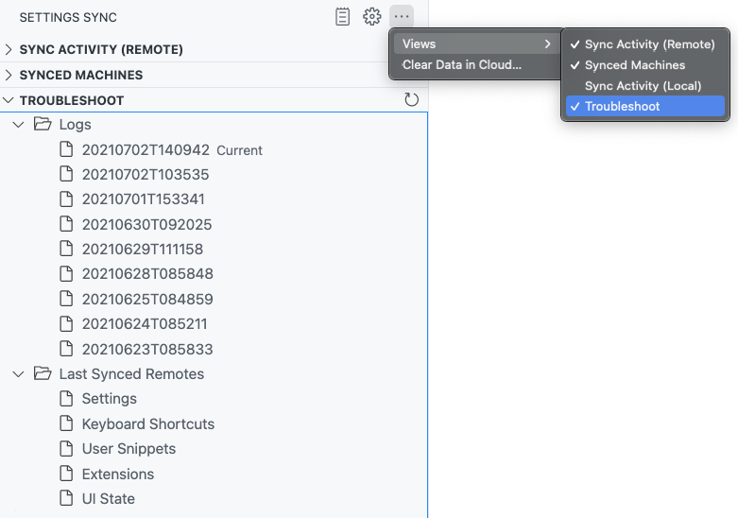Open the User Snippets synced remote
This screenshot has height=518, width=738.
click(129, 449)
